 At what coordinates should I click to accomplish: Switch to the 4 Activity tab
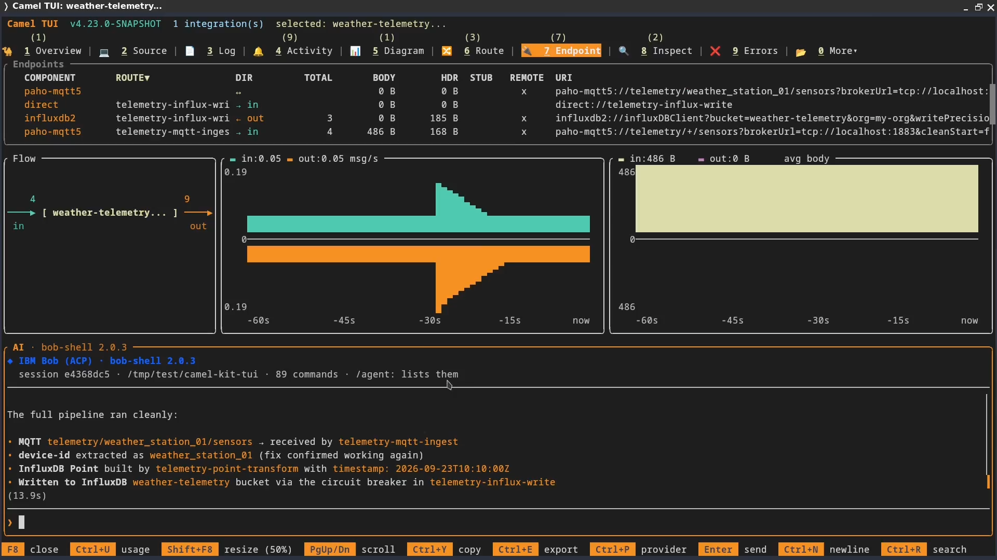304,51
